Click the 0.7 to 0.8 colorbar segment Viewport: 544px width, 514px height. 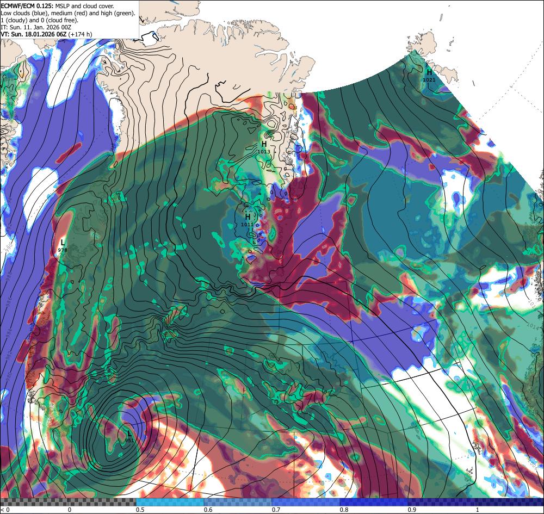coord(306,502)
